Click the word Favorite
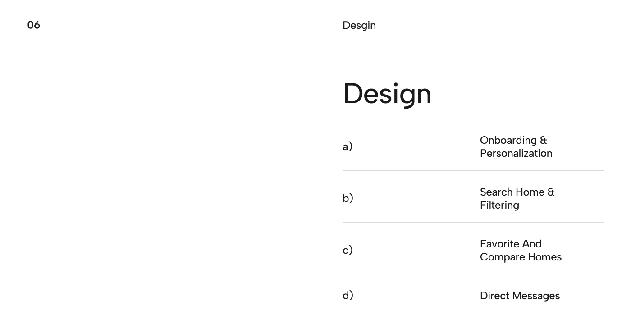The height and width of the screenshot is (329, 631). [498, 244]
